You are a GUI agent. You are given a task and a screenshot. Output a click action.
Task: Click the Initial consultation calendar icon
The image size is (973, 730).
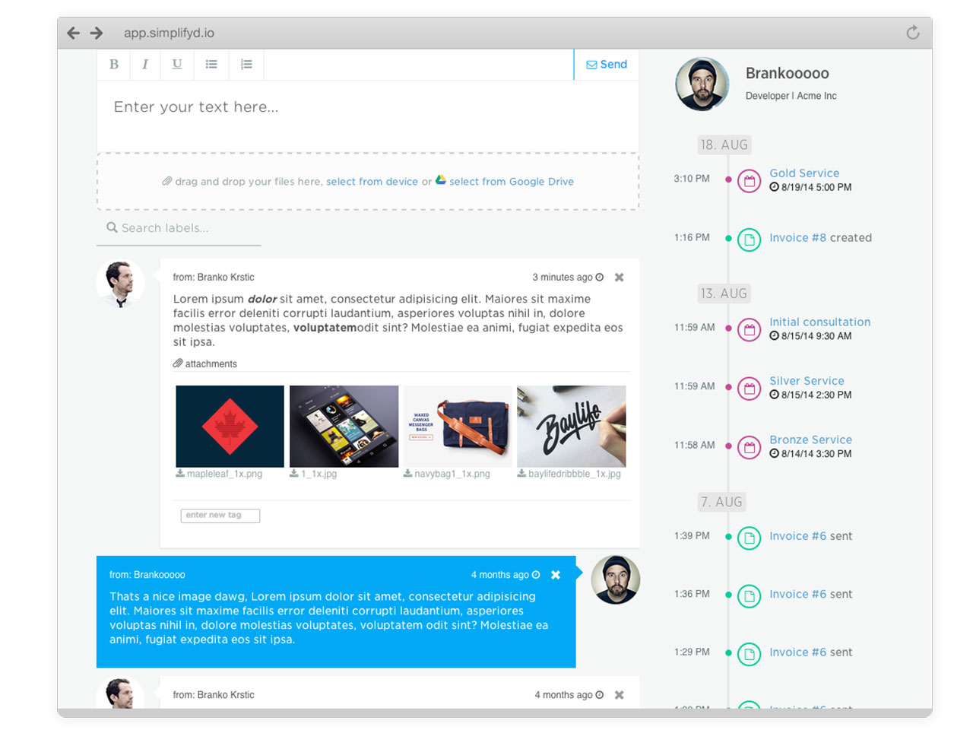click(750, 330)
